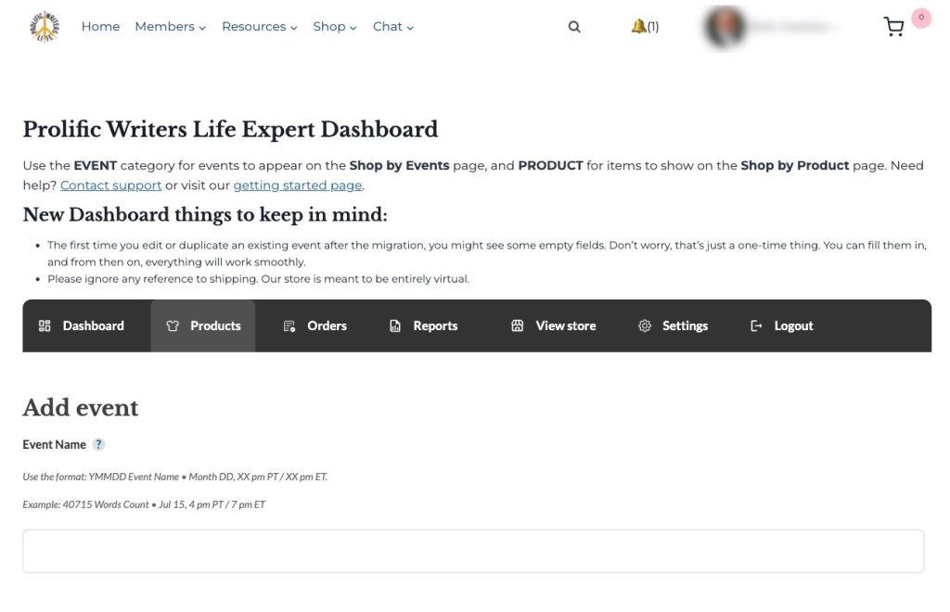Open the Settings tab label
Viewport: 950px width, 612px height.
click(x=685, y=325)
